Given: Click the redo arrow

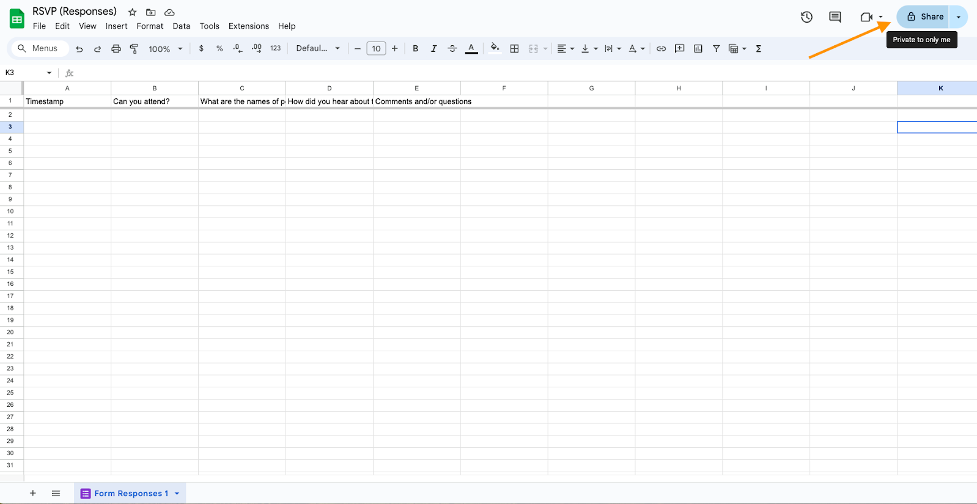Looking at the screenshot, I should pyautogui.click(x=97, y=49).
